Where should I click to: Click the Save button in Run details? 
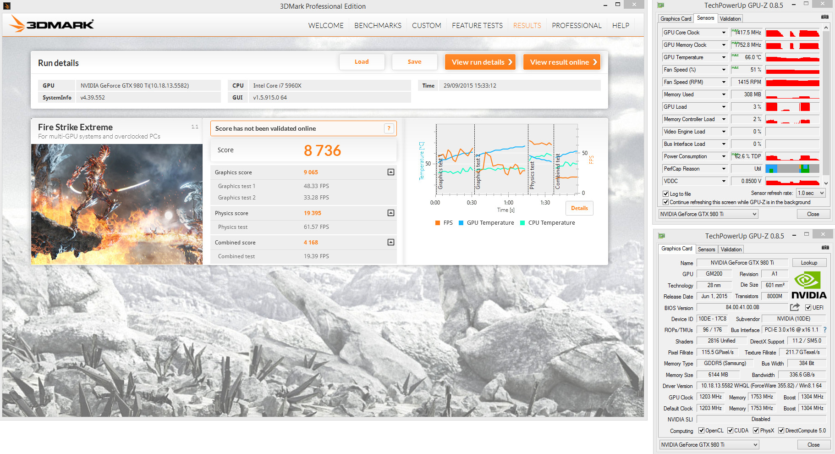click(x=414, y=62)
